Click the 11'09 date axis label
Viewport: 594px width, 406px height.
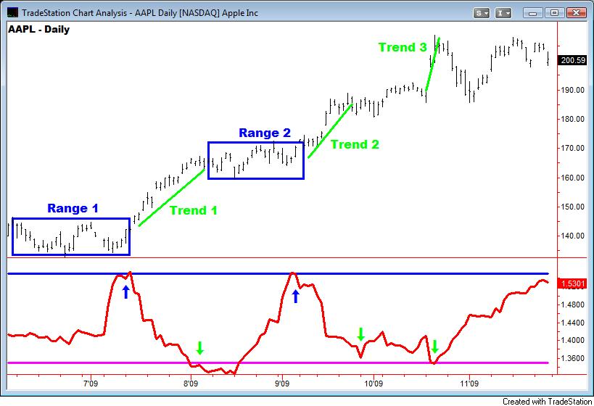click(x=469, y=384)
